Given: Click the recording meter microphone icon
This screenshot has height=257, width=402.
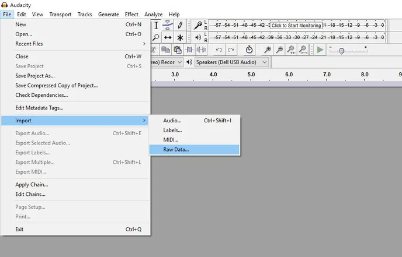Looking at the screenshot, I should [x=197, y=25].
